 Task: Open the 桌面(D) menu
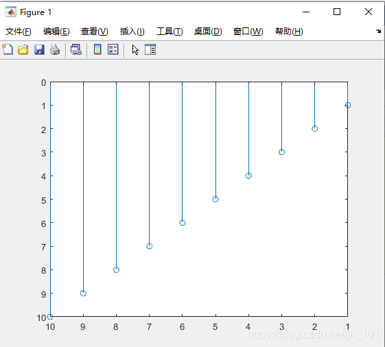[208, 32]
